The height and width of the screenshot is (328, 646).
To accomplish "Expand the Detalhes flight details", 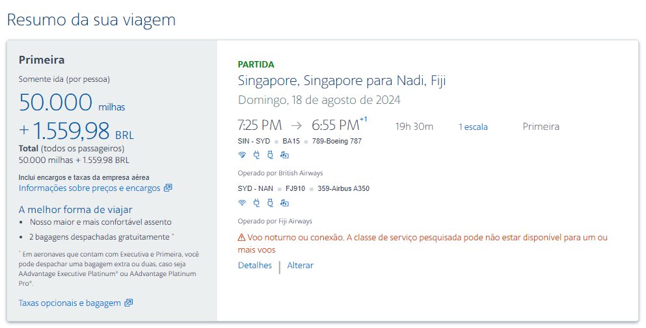I will point(255,265).
